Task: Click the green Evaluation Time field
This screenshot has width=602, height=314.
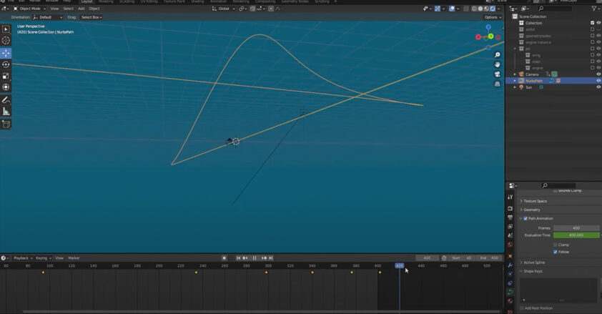Action: click(x=576, y=235)
